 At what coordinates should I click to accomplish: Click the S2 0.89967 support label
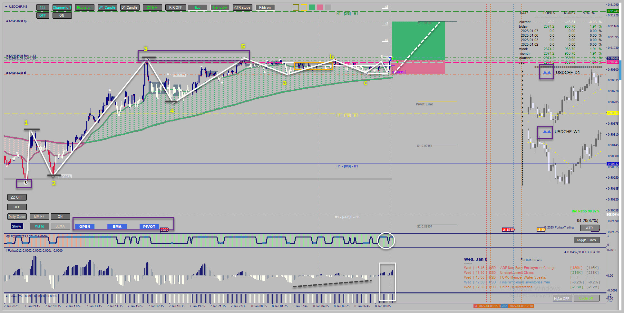(424, 227)
